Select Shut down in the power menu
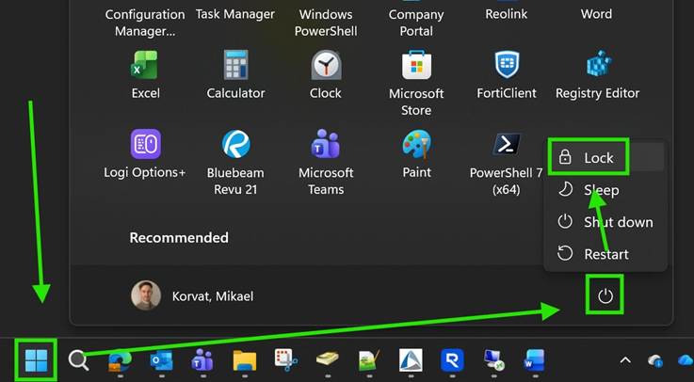The width and height of the screenshot is (694, 382). coord(605,221)
